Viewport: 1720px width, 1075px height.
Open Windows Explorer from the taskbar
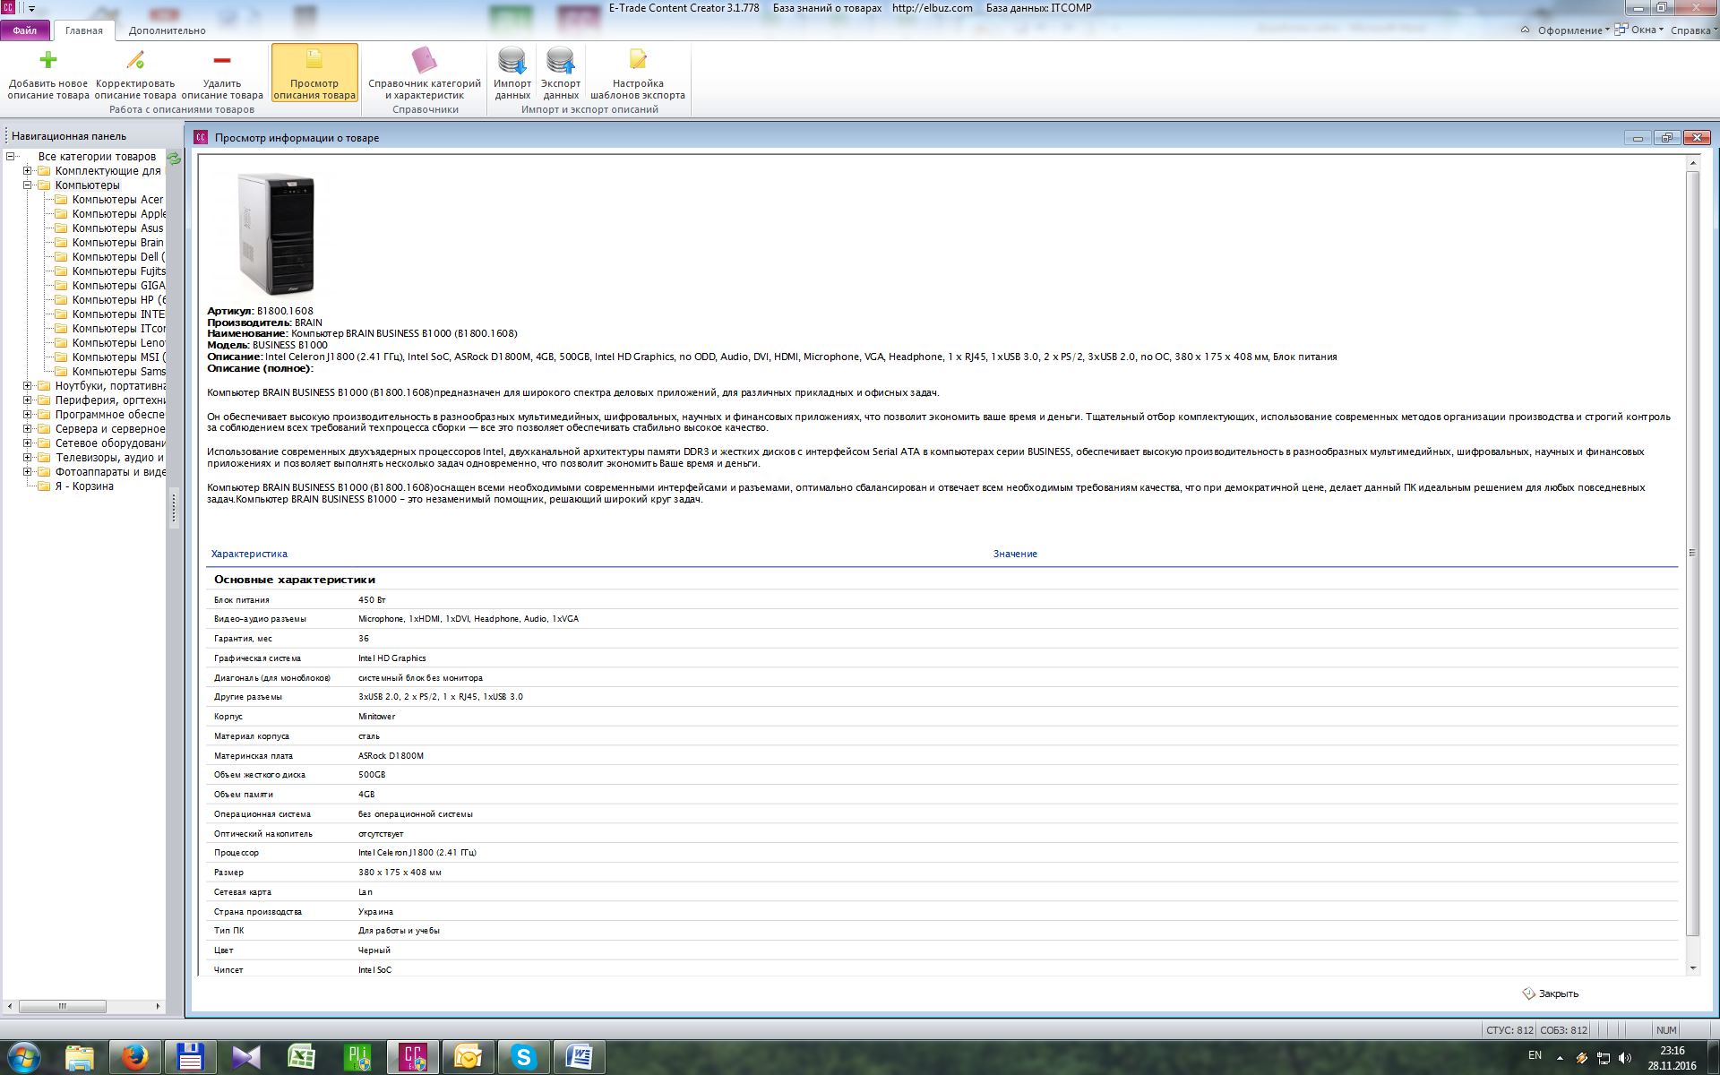coord(80,1057)
